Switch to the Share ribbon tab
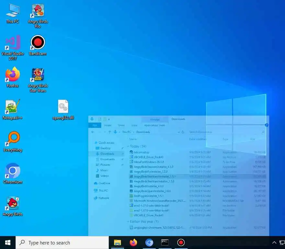The height and width of the screenshot is (249, 285). click(x=121, y=125)
